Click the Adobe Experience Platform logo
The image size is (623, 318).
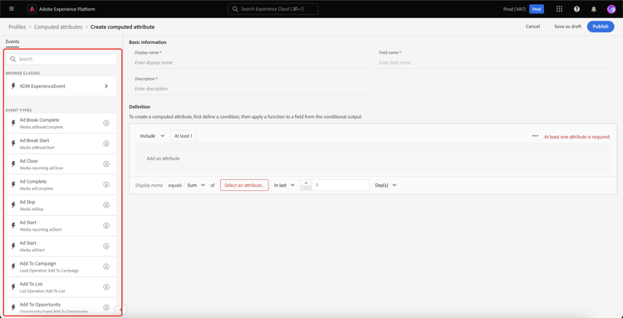(32, 9)
